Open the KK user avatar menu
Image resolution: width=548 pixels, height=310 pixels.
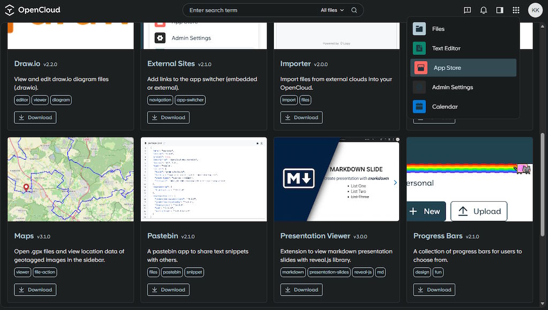[x=535, y=10]
